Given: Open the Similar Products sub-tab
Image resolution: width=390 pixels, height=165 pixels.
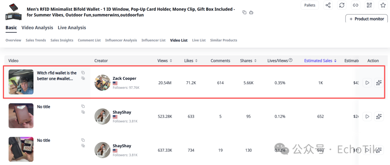Looking at the screenshot, I should coord(224,40).
